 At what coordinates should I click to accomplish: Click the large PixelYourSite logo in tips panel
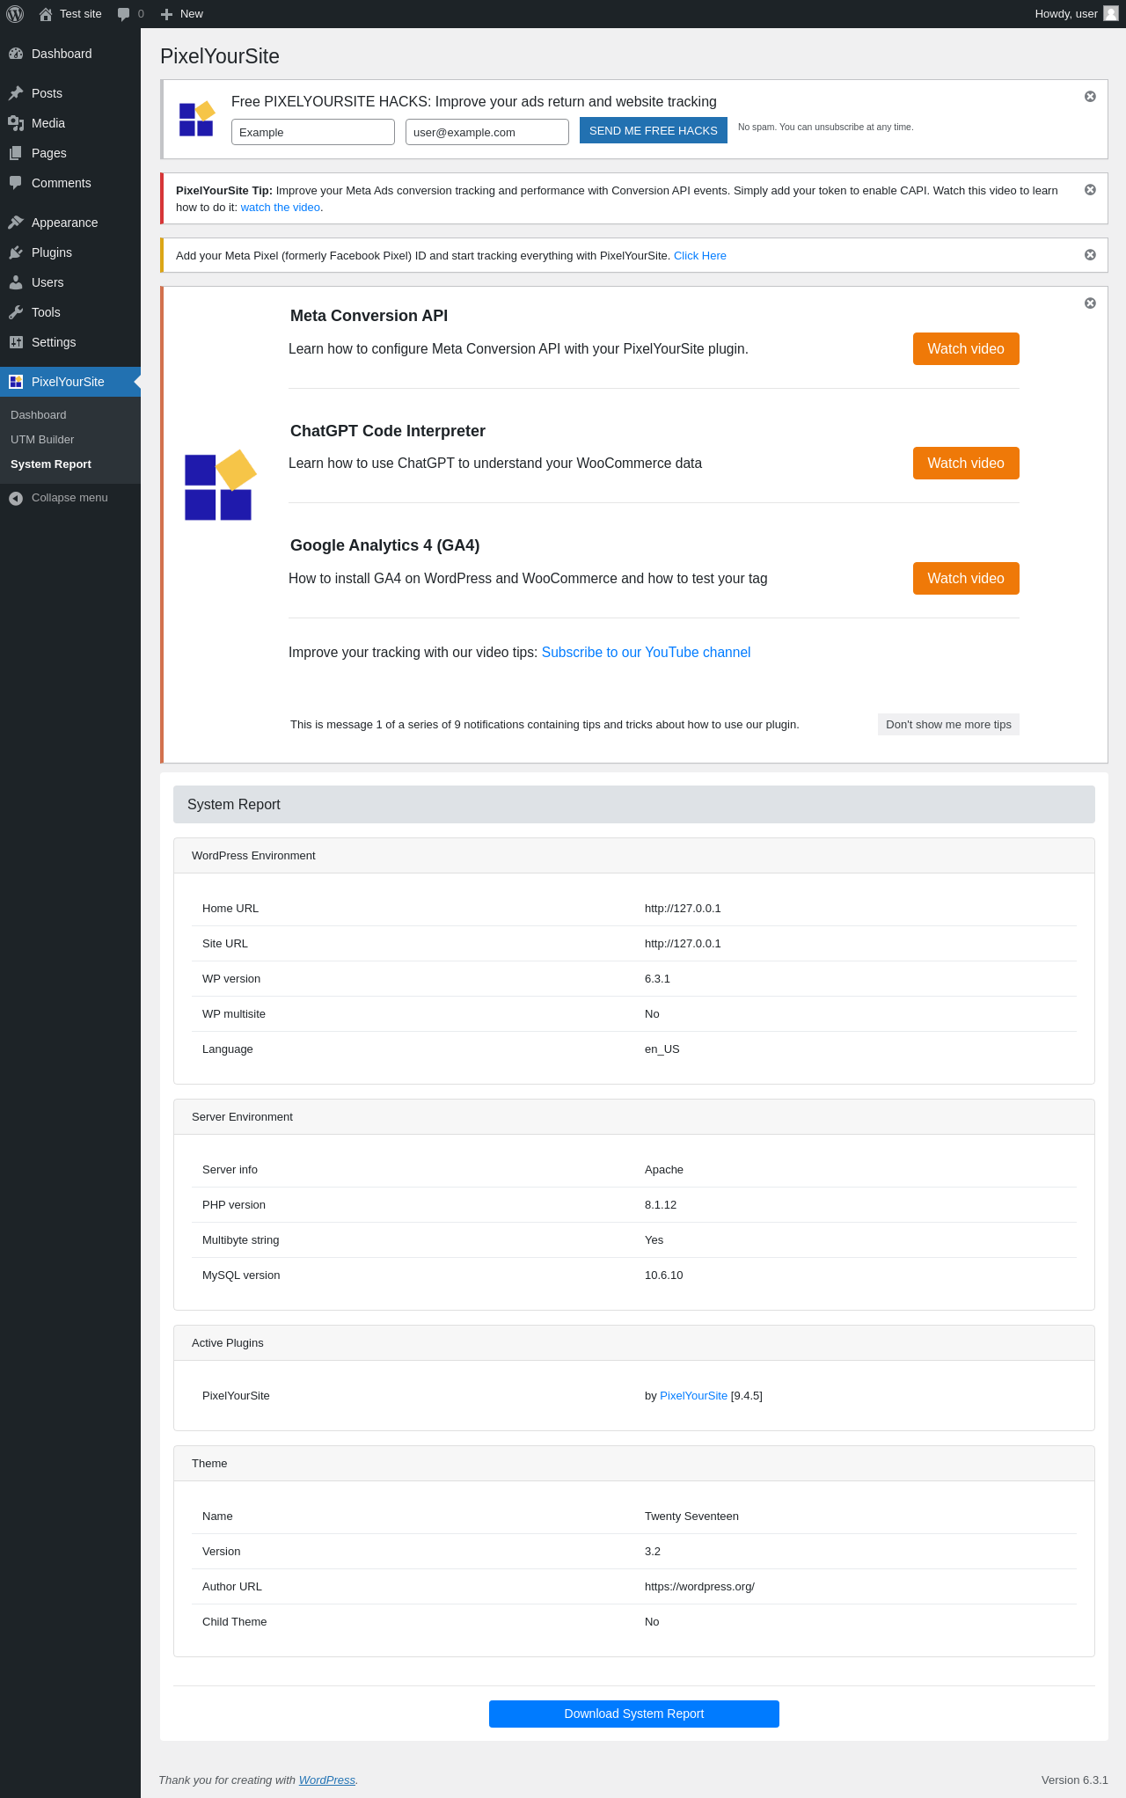click(220, 486)
